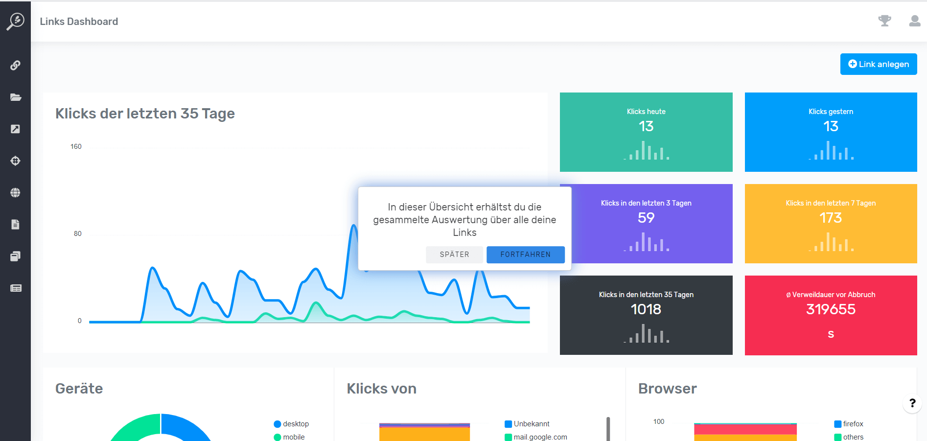This screenshot has width=927, height=441.
Task: Click the Geräte heading
Action: click(79, 389)
